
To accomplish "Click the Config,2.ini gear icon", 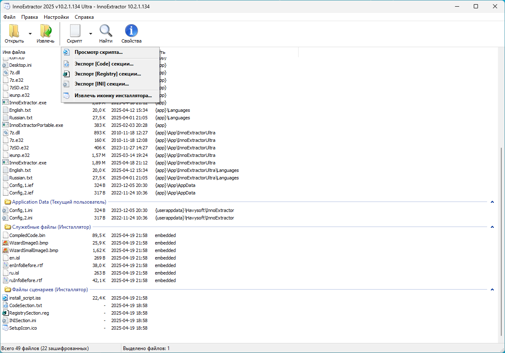I will tap(5, 218).
